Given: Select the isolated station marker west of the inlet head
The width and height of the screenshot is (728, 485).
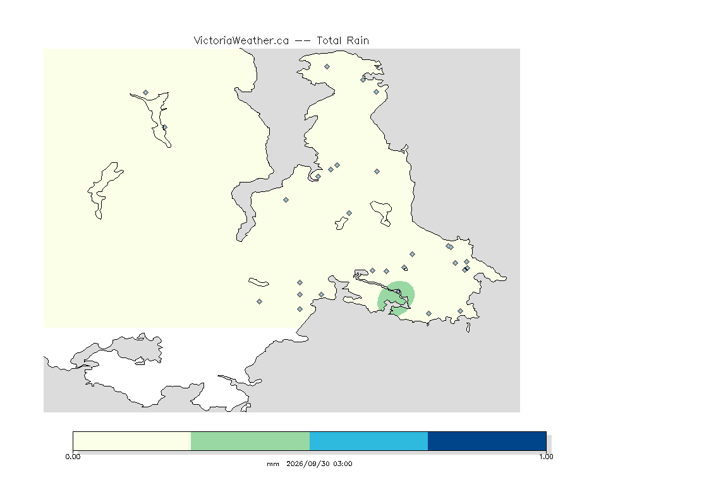Looking at the screenshot, I should tap(286, 200).
